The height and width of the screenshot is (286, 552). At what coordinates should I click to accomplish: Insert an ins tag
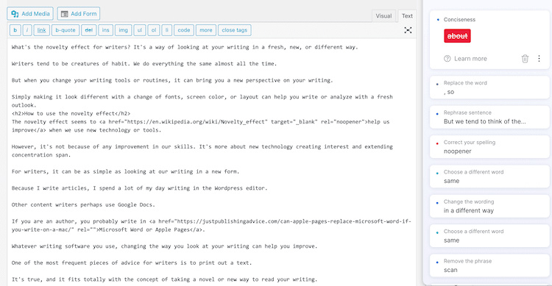[x=105, y=30]
